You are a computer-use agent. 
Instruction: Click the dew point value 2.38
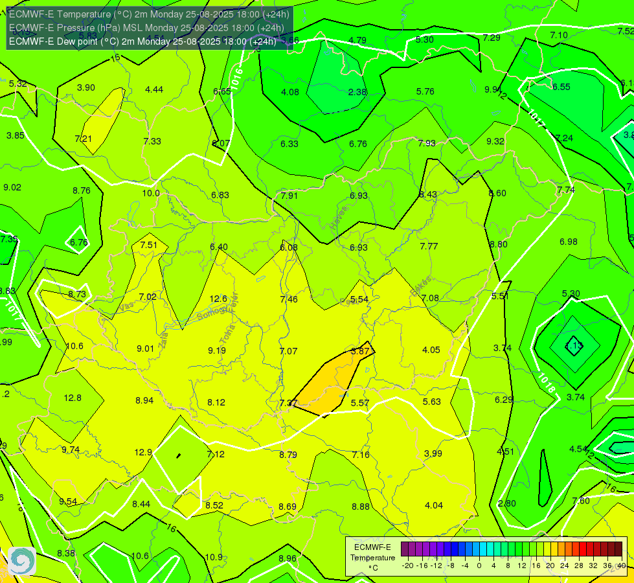pyautogui.click(x=357, y=92)
